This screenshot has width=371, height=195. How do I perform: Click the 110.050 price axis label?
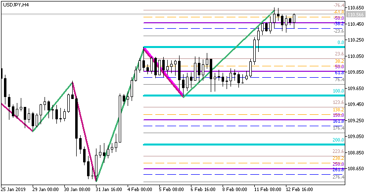click(356, 56)
